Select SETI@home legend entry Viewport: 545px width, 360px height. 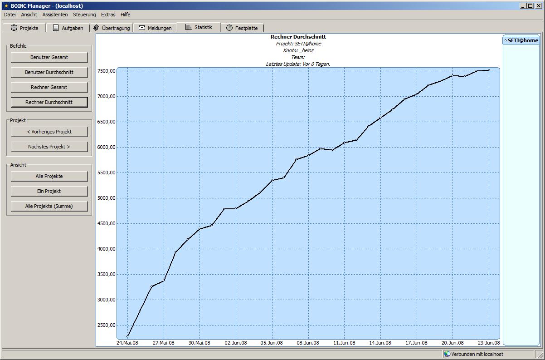521,40
